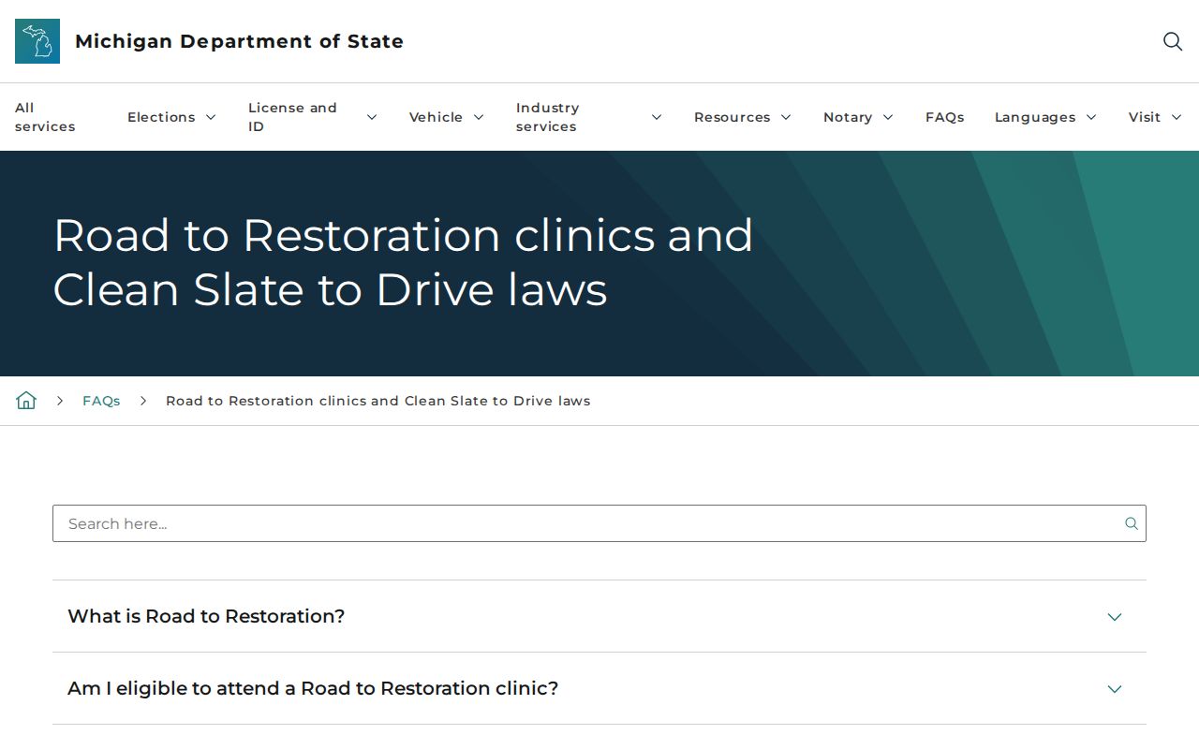Viewport: 1199px width, 749px height.
Task: Open site search magnifier in header
Action: tap(1173, 41)
